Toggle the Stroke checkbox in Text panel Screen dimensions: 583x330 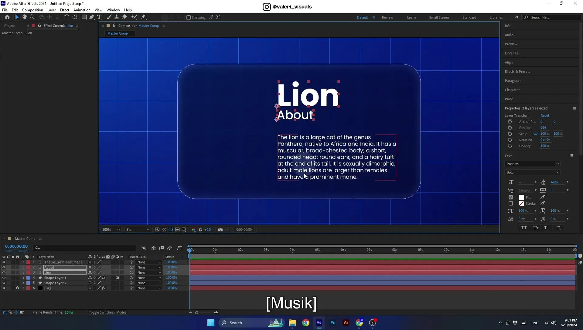tap(511, 204)
